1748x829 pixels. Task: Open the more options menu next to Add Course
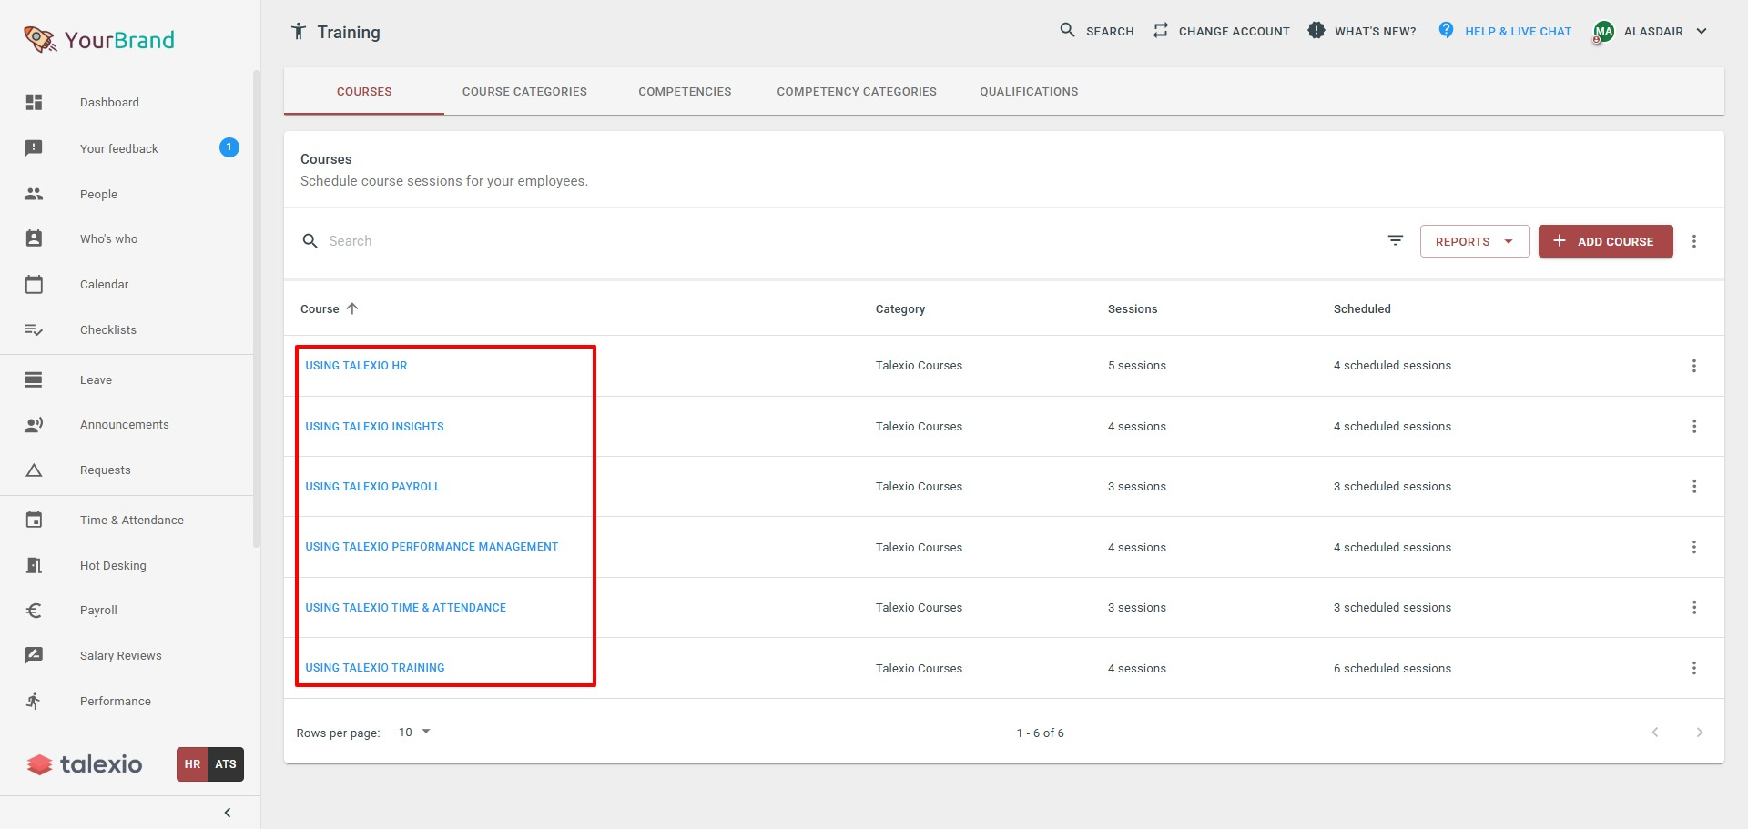1693,241
